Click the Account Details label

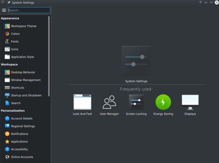(x=22, y=118)
